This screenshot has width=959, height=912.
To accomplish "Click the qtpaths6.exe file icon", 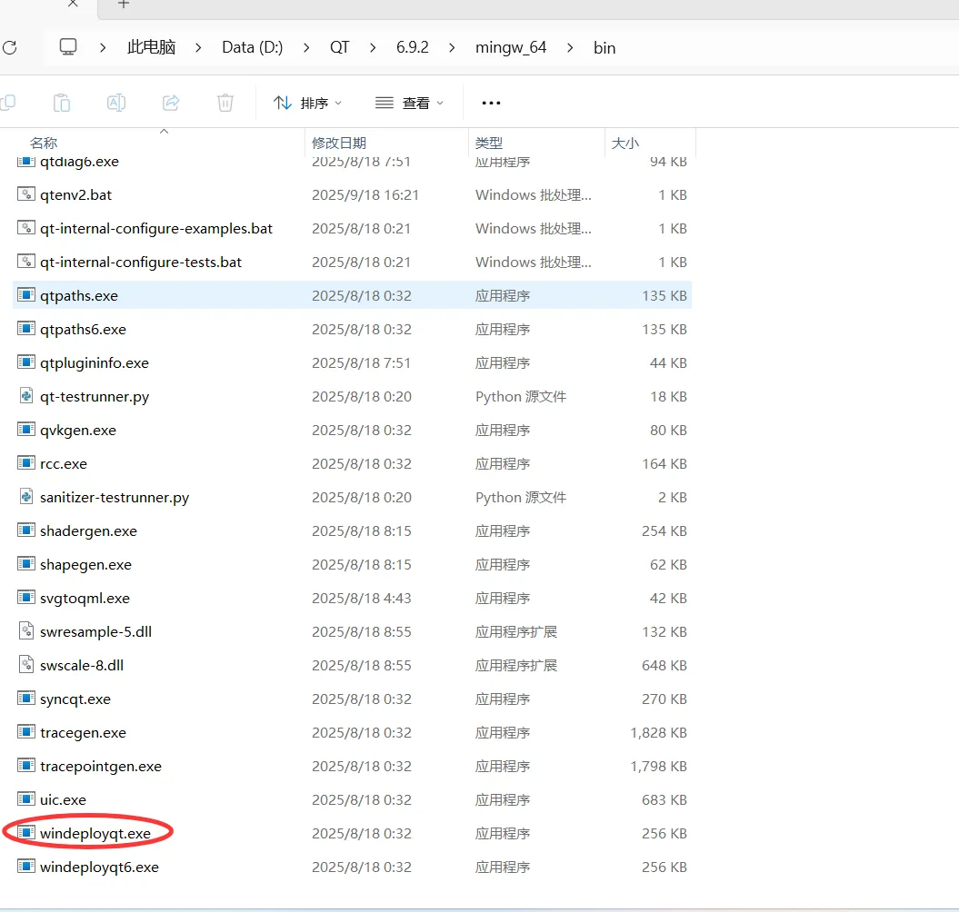I will pos(25,329).
